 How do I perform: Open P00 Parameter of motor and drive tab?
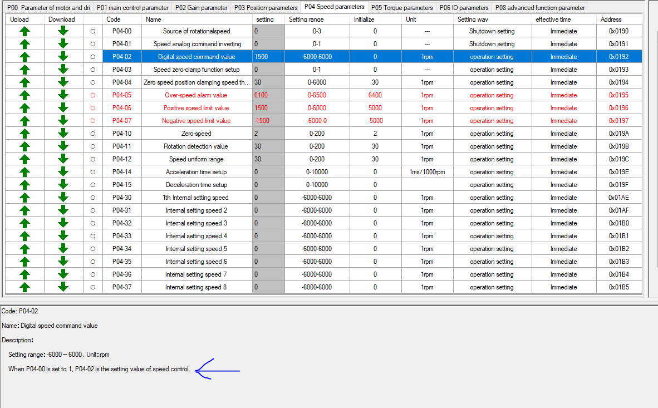pyautogui.click(x=48, y=8)
